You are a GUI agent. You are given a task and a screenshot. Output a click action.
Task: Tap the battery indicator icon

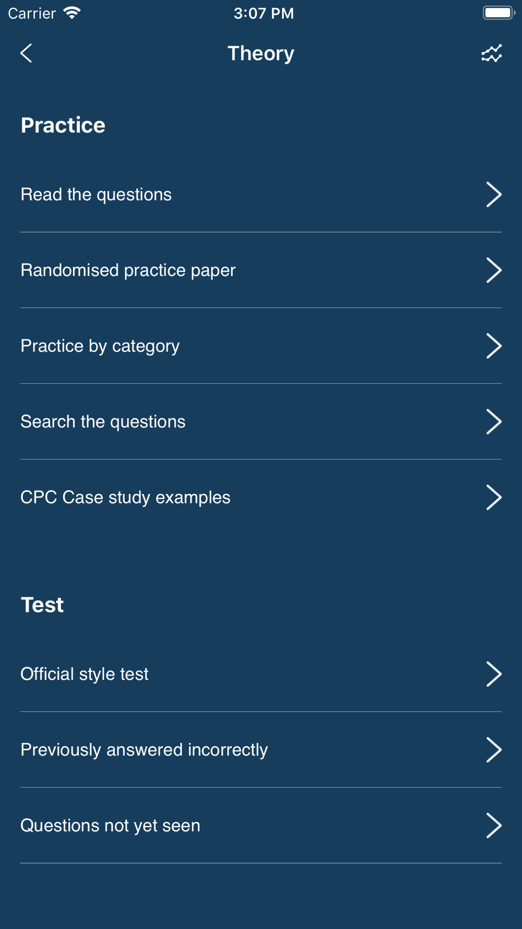(x=499, y=13)
